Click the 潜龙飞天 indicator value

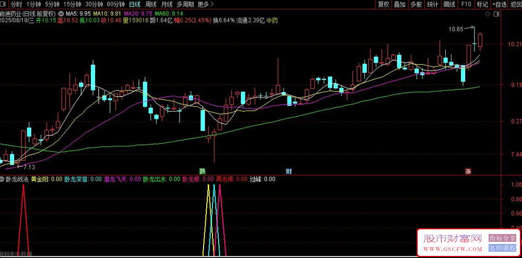point(123,179)
